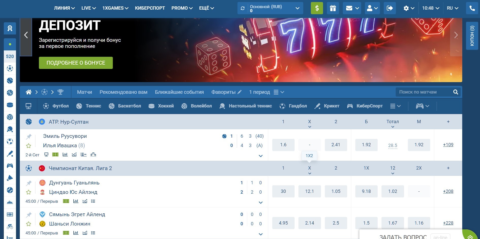
Task: Click the phone callback icon
Action: click(x=472, y=8)
